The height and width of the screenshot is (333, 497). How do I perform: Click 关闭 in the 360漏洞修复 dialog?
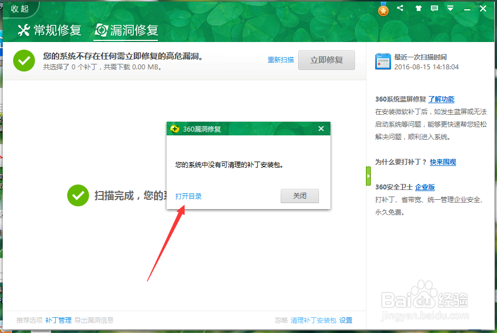pyautogui.click(x=299, y=195)
